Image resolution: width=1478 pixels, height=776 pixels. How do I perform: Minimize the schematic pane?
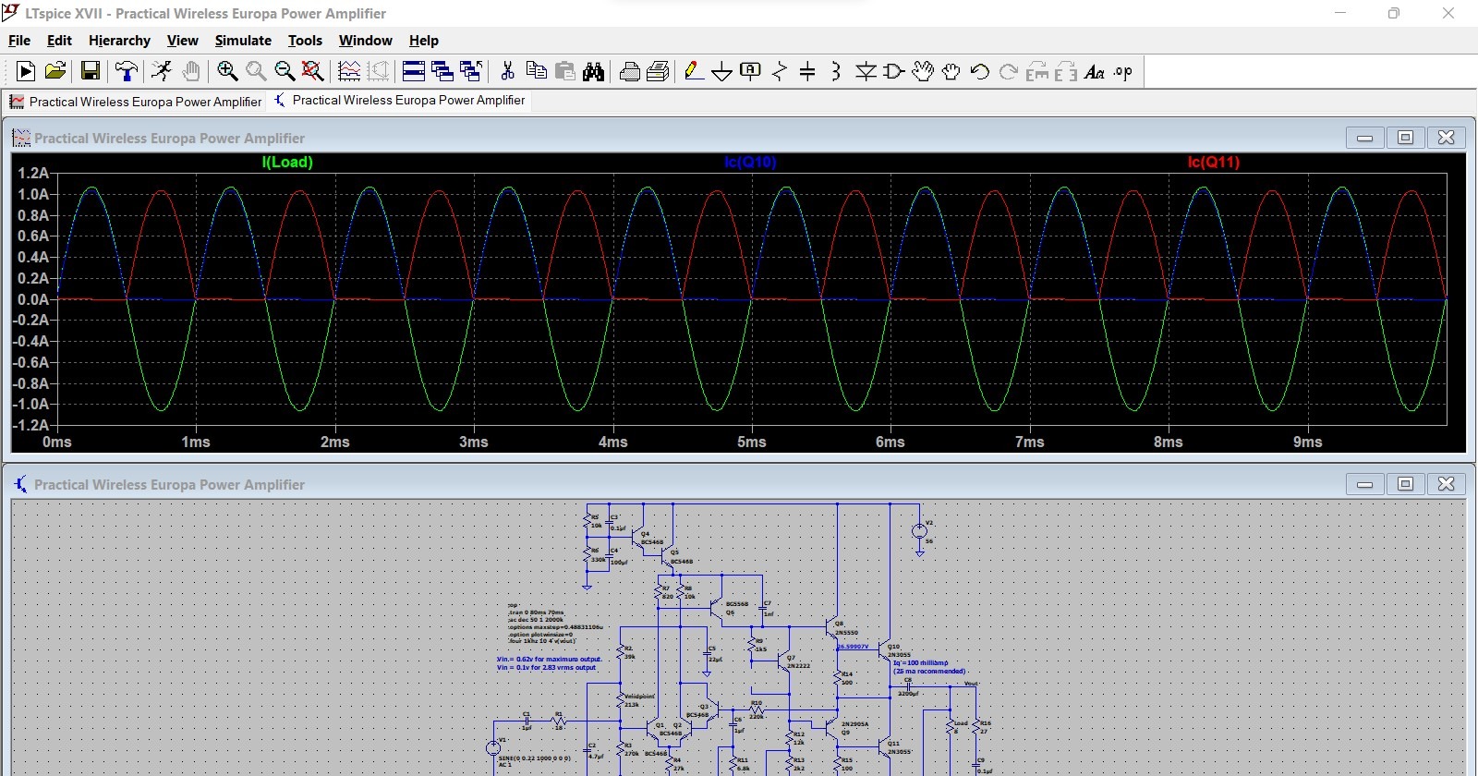pos(1364,484)
